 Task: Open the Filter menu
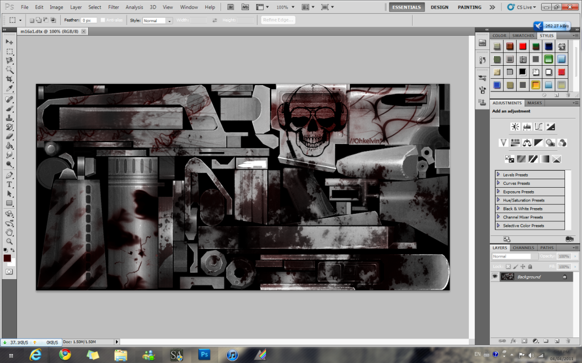114,7
